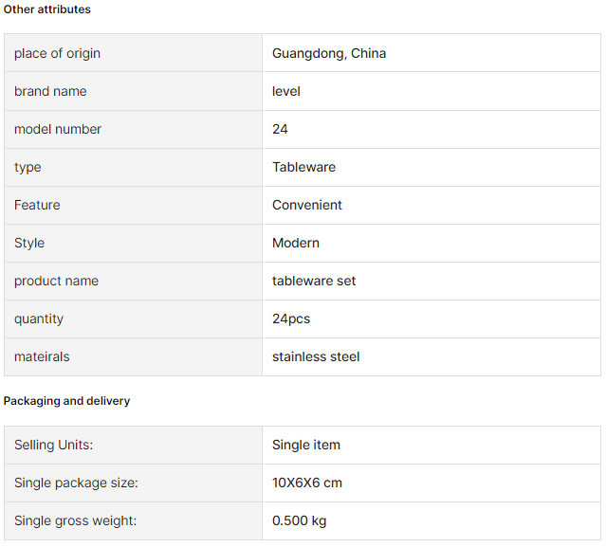Click the 'place of origin' label cell
Screen dimensions: 606x547
point(134,53)
